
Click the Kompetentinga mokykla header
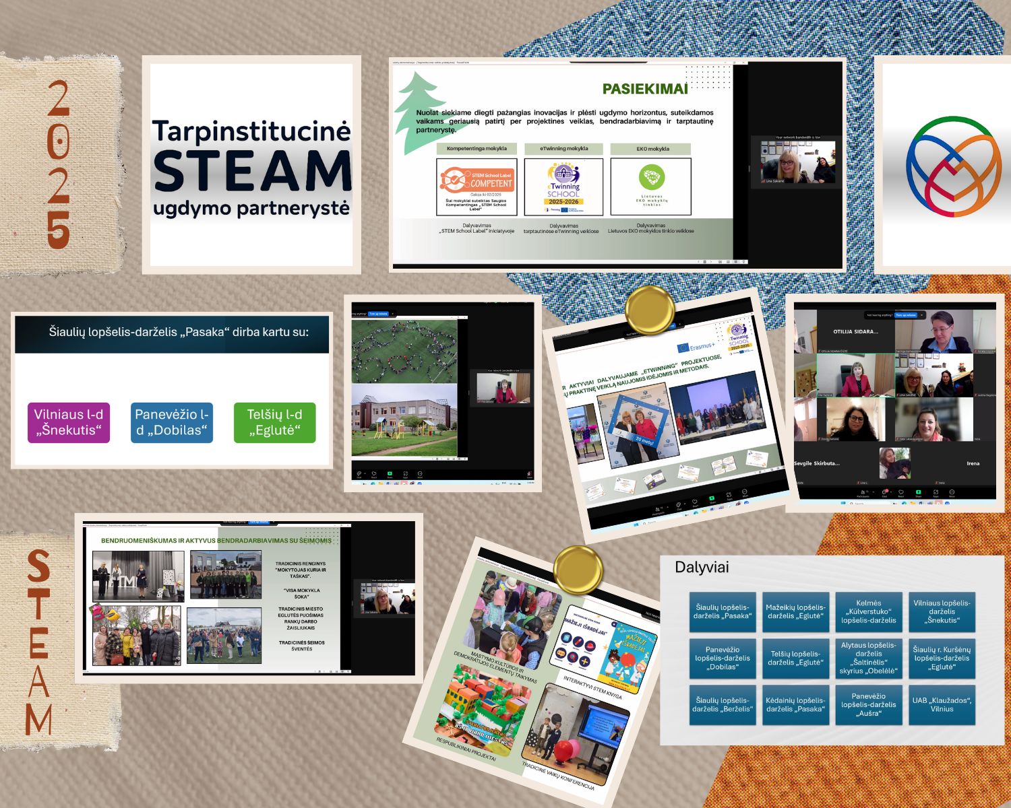coord(477,149)
